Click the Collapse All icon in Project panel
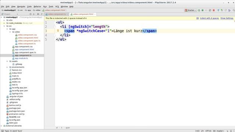The image size is (235, 132). 34,14
